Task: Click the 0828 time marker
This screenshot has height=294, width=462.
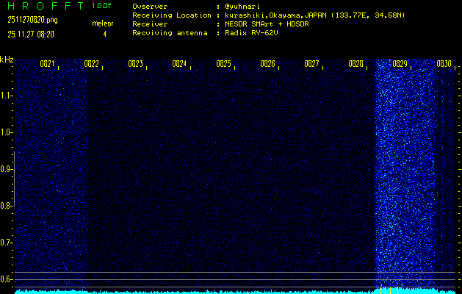Action: 355,64
